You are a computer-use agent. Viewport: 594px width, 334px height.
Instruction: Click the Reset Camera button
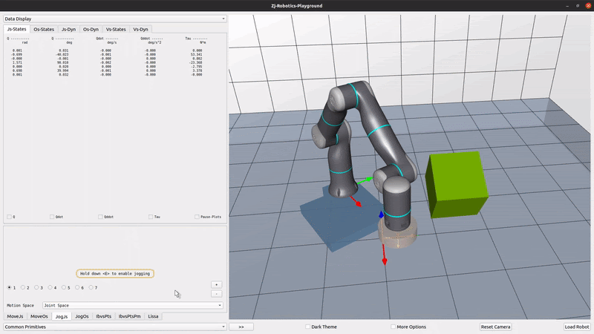point(495,327)
